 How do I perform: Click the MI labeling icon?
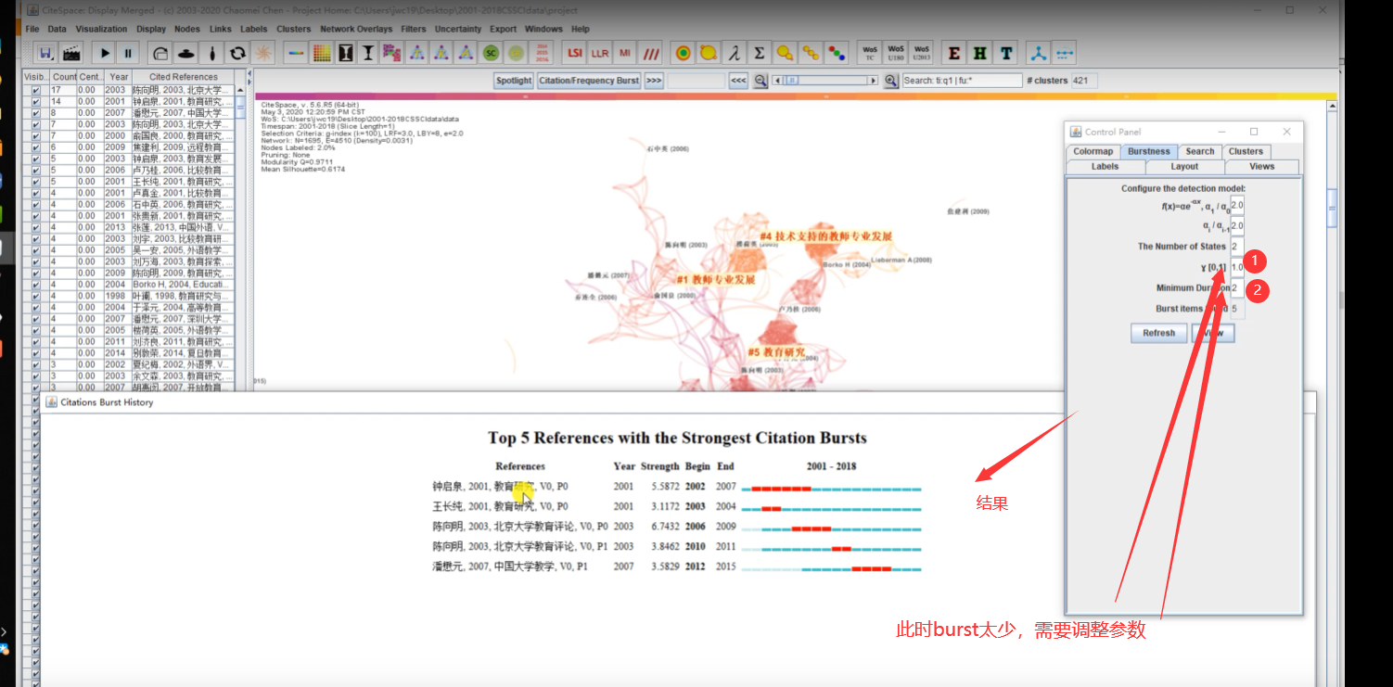coord(626,53)
